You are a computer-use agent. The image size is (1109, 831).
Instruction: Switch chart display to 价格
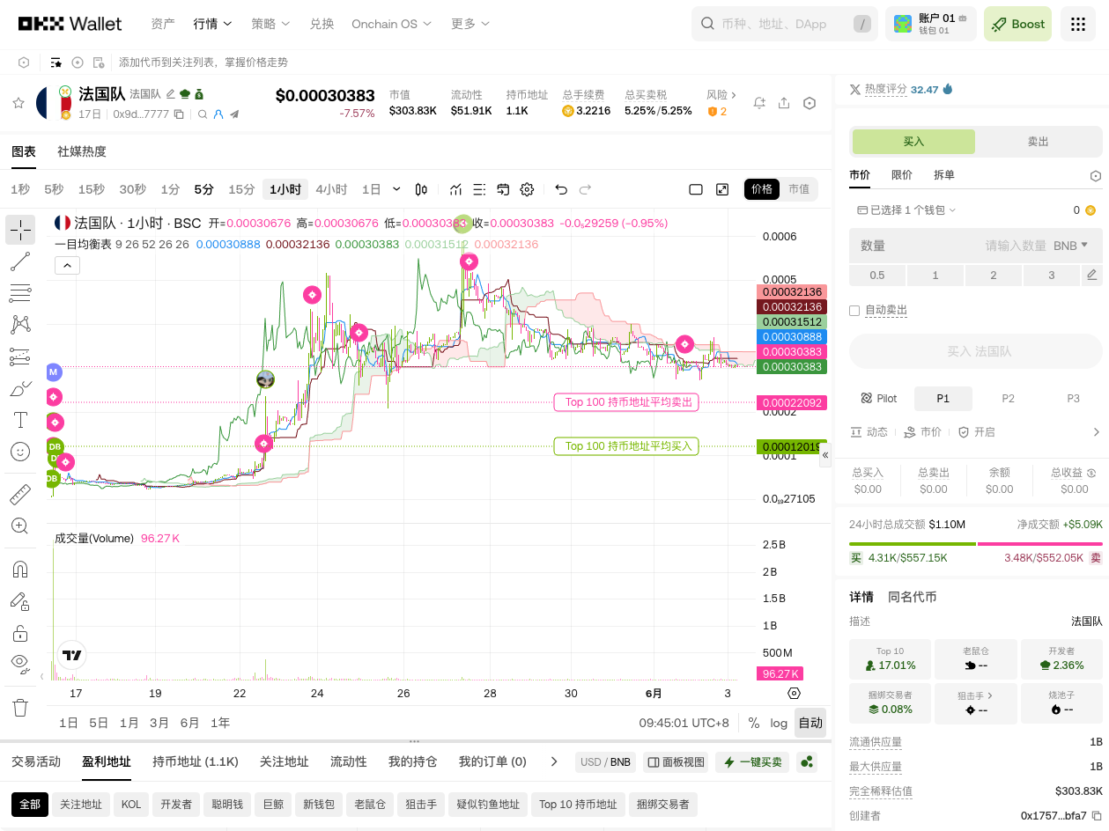[762, 189]
